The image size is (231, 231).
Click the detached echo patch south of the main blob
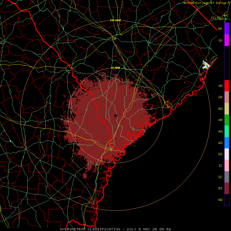85,176
